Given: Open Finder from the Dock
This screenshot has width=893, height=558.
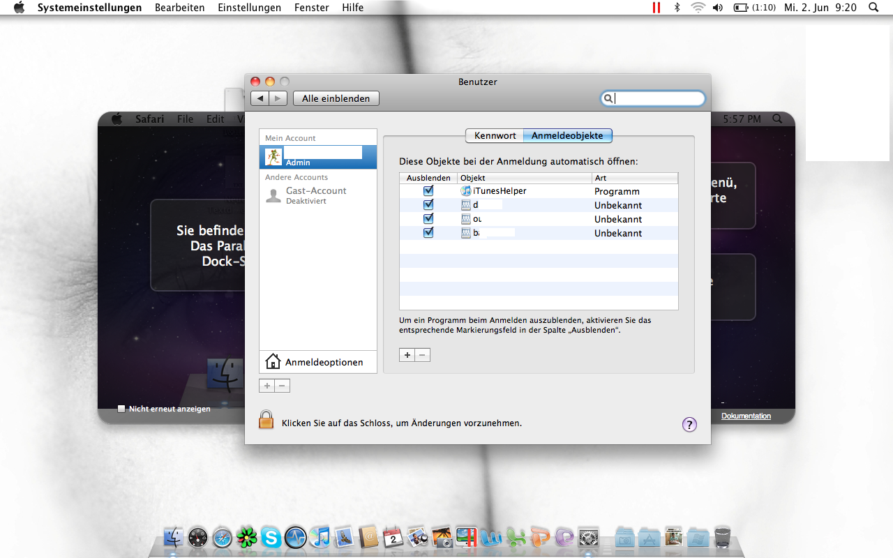Looking at the screenshot, I should pos(174,537).
